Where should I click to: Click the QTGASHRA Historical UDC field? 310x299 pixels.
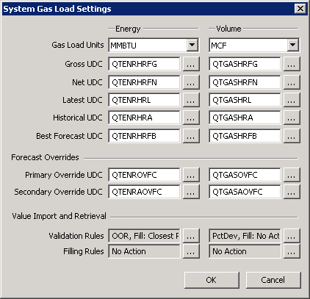point(245,118)
